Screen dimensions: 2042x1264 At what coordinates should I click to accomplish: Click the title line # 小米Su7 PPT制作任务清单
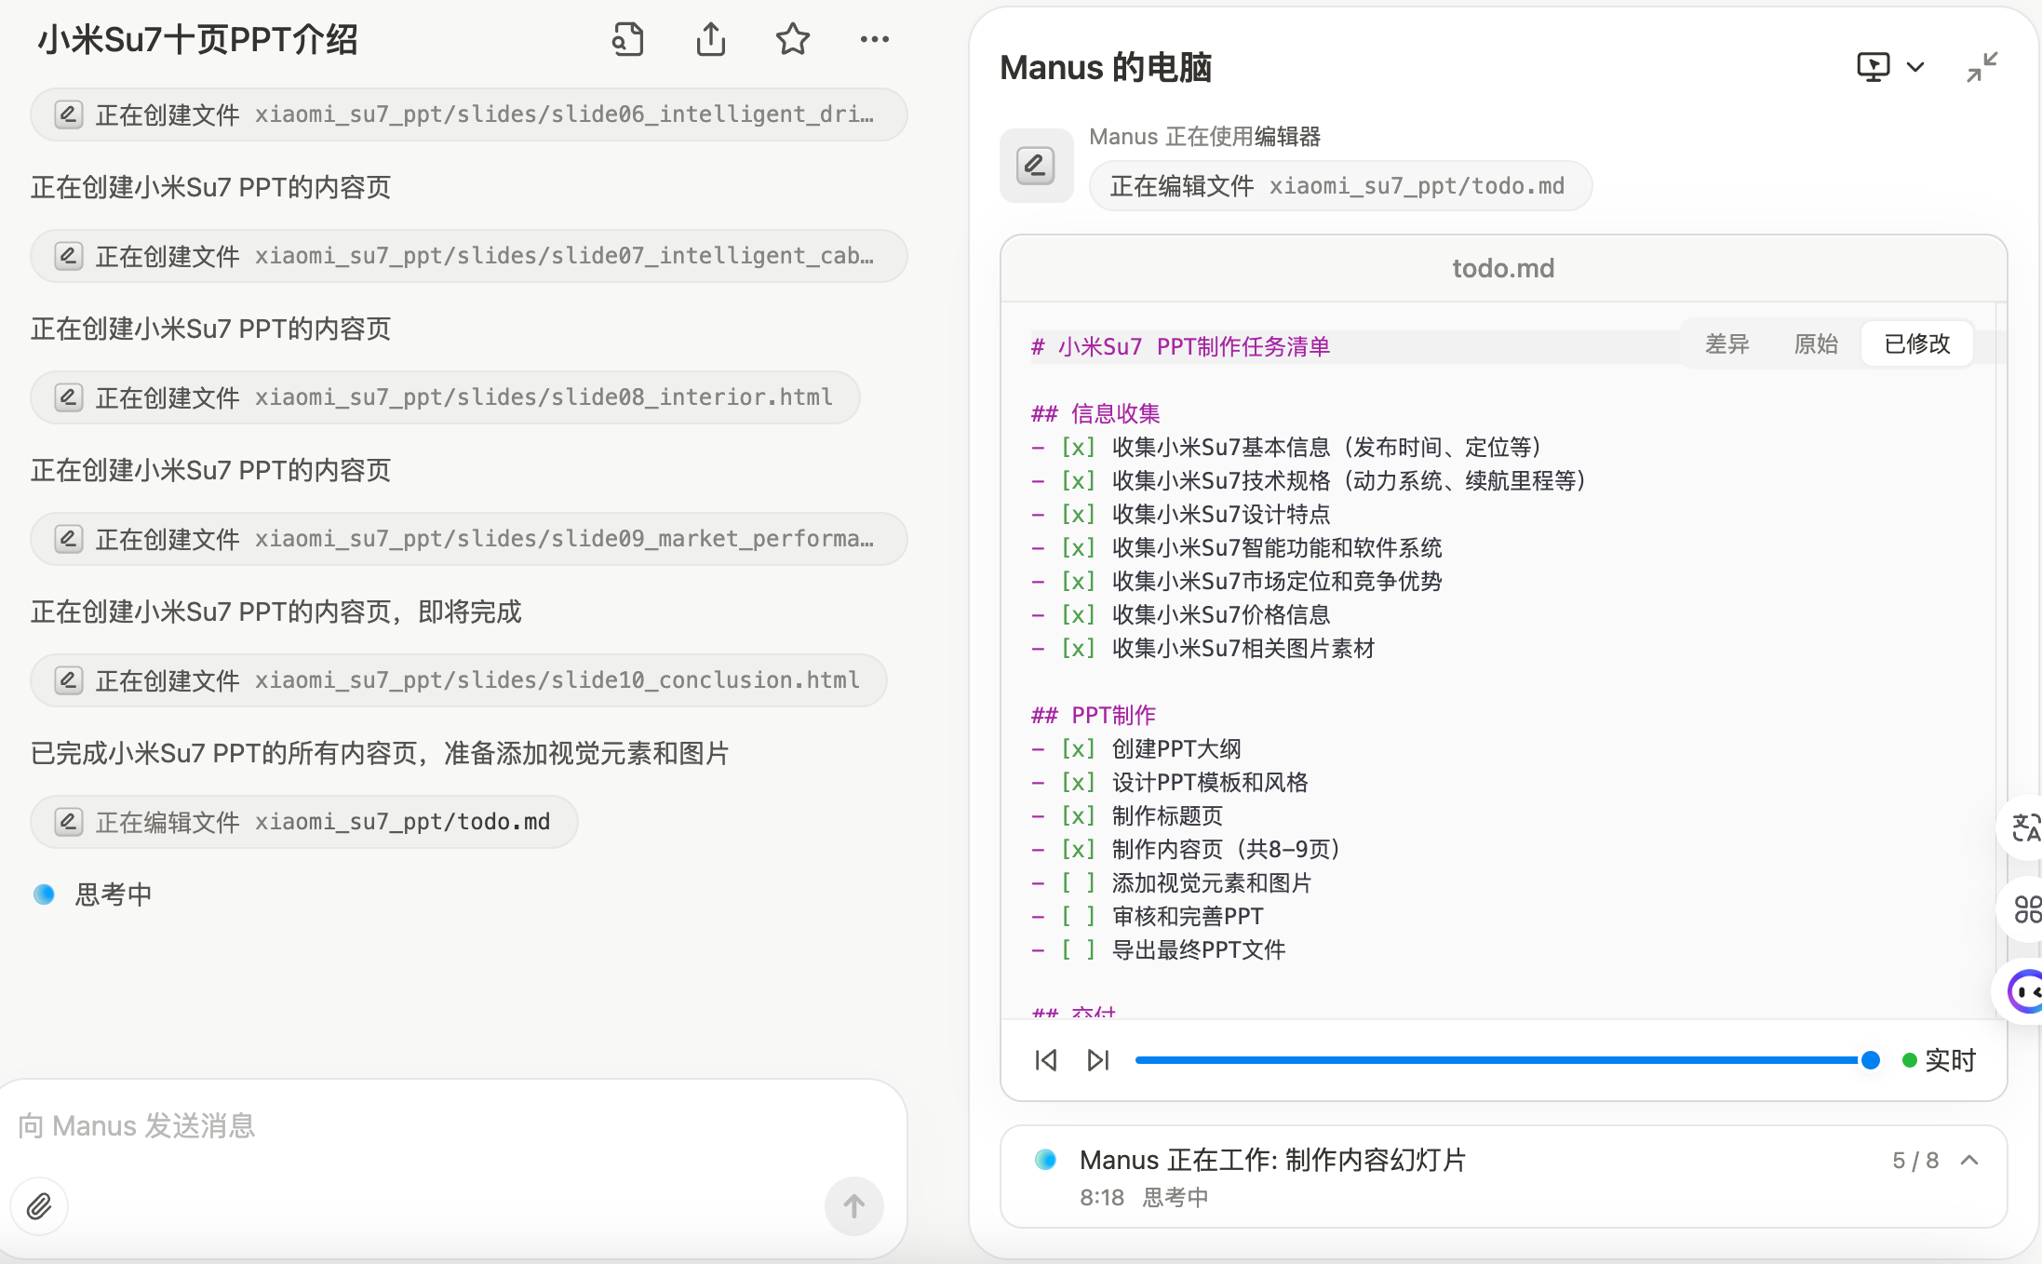pyautogui.click(x=1180, y=346)
